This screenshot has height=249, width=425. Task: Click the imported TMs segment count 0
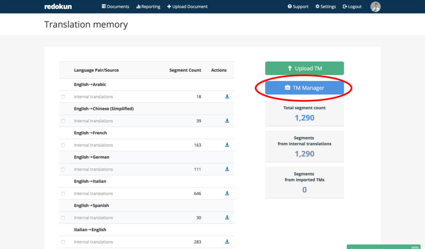pos(304,190)
